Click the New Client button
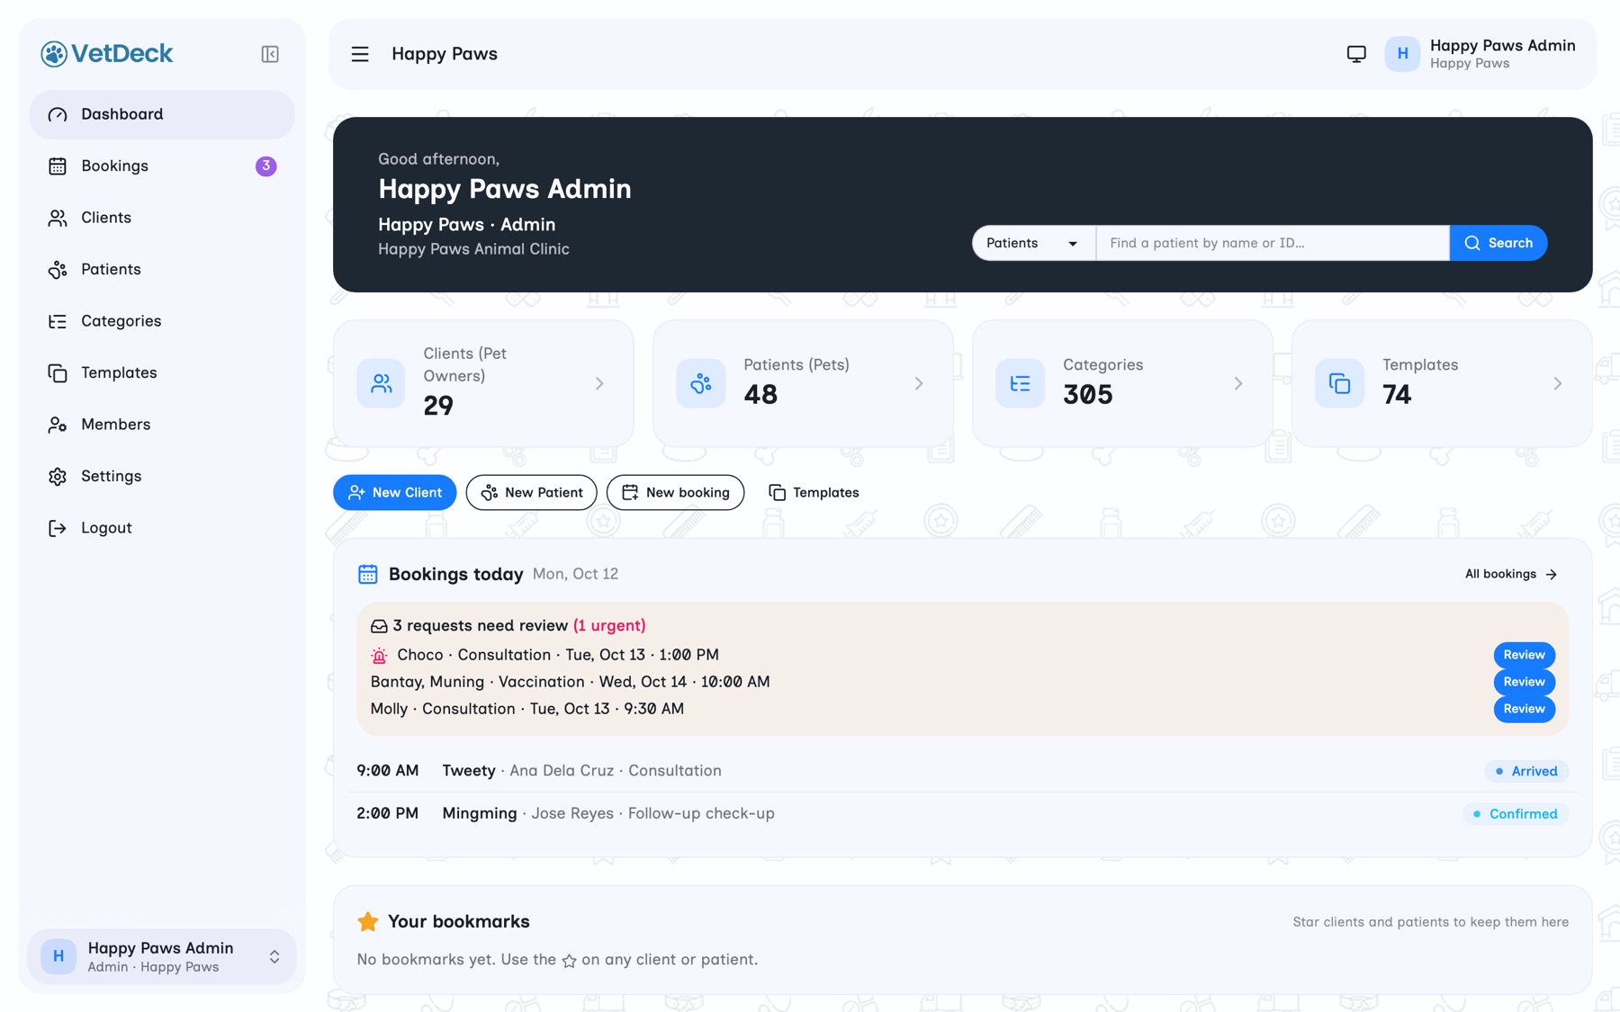This screenshot has width=1620, height=1012. click(394, 493)
